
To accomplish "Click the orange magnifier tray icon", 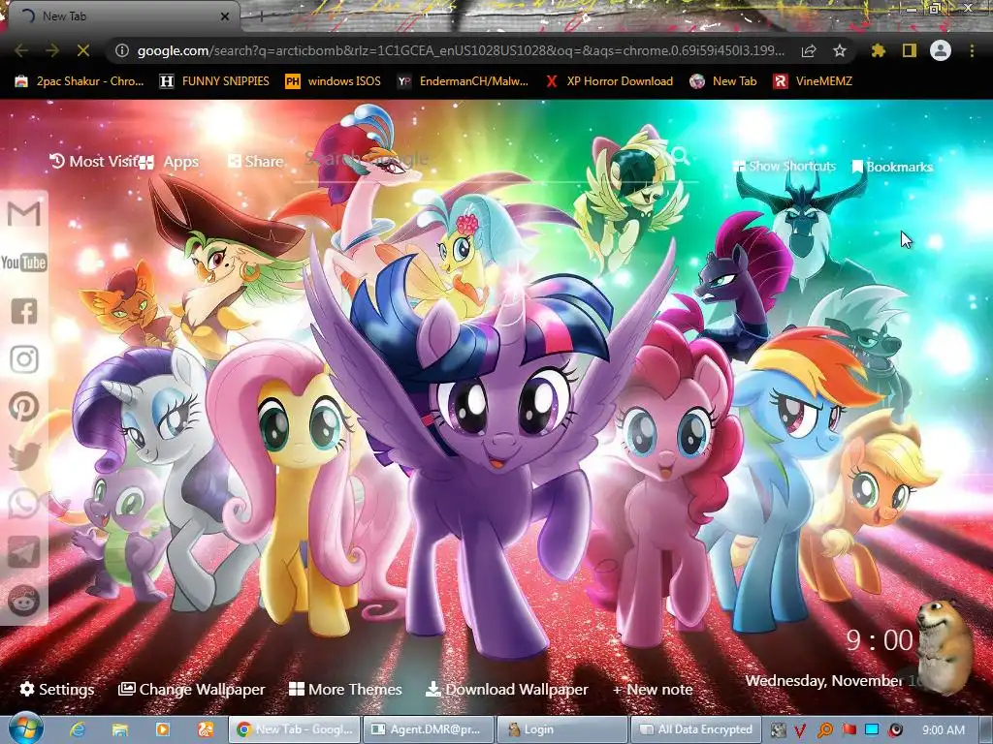I will (x=825, y=730).
